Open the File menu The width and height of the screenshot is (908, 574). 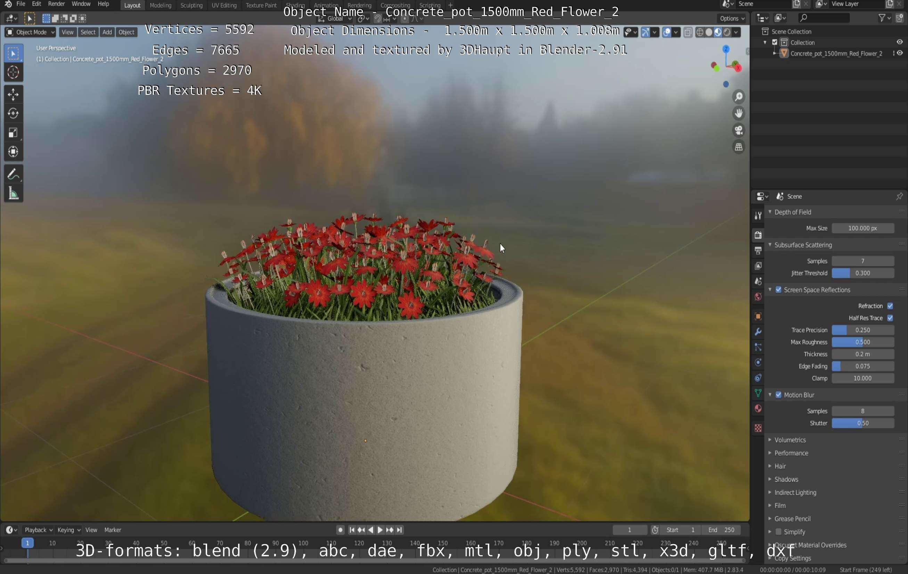pos(21,4)
